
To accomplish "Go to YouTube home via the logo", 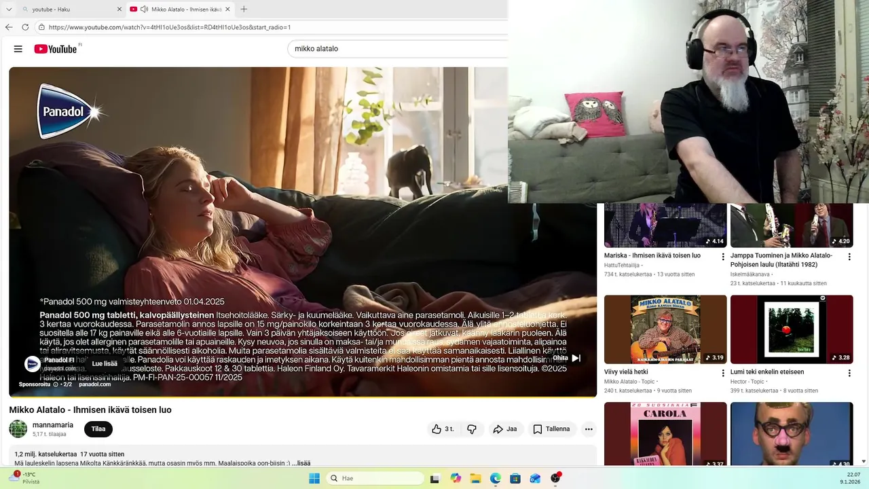I will point(56,49).
